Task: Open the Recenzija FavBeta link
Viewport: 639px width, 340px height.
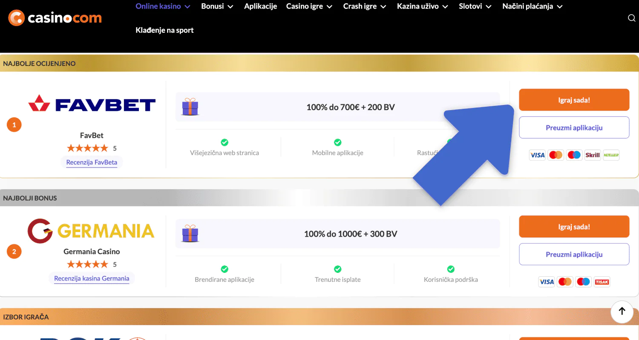Action: [92, 162]
